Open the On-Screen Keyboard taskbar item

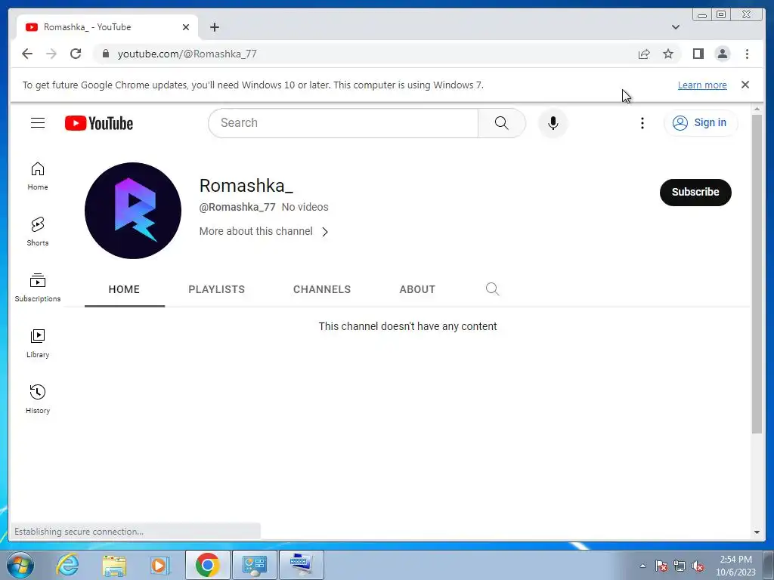coord(302,565)
